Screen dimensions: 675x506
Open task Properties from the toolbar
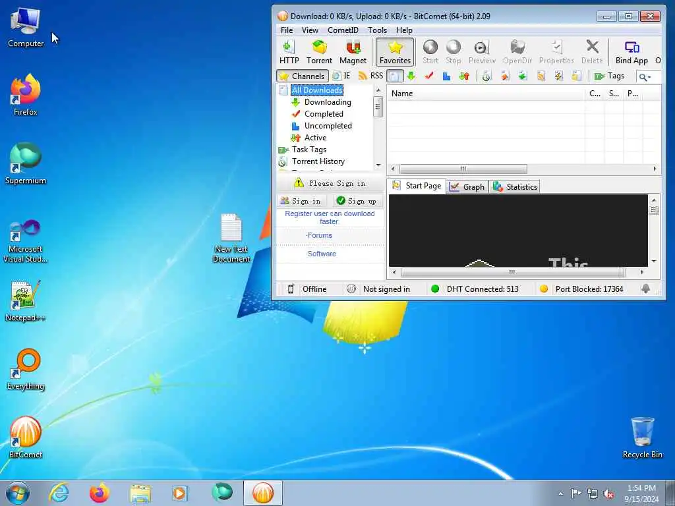(556, 52)
